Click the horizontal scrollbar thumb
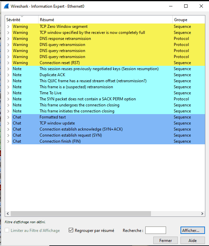Image resolution: width=209 pixels, height=246 pixels. [x=81, y=213]
